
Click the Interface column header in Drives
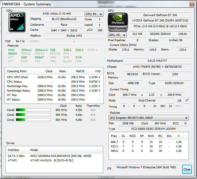[x=17, y=150]
